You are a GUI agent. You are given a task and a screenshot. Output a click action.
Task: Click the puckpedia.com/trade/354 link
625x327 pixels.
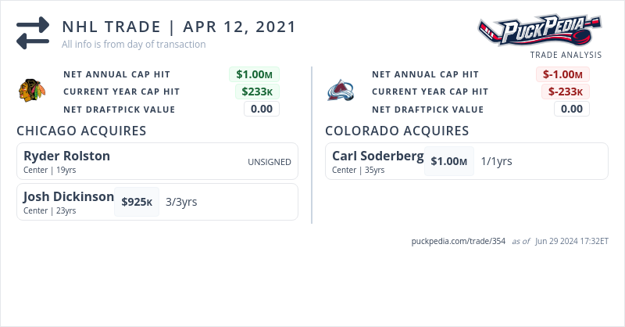pos(459,241)
